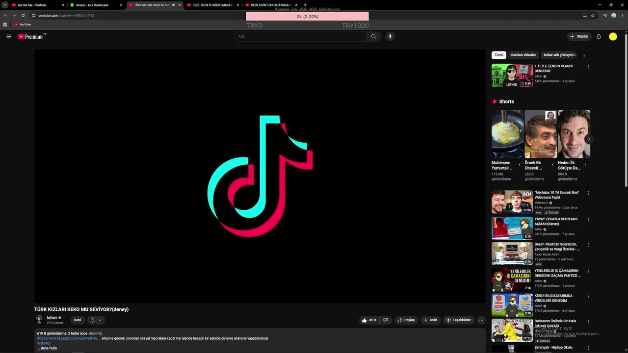Go back in browser history
This screenshot has height=353, width=628.
pos(5,15)
